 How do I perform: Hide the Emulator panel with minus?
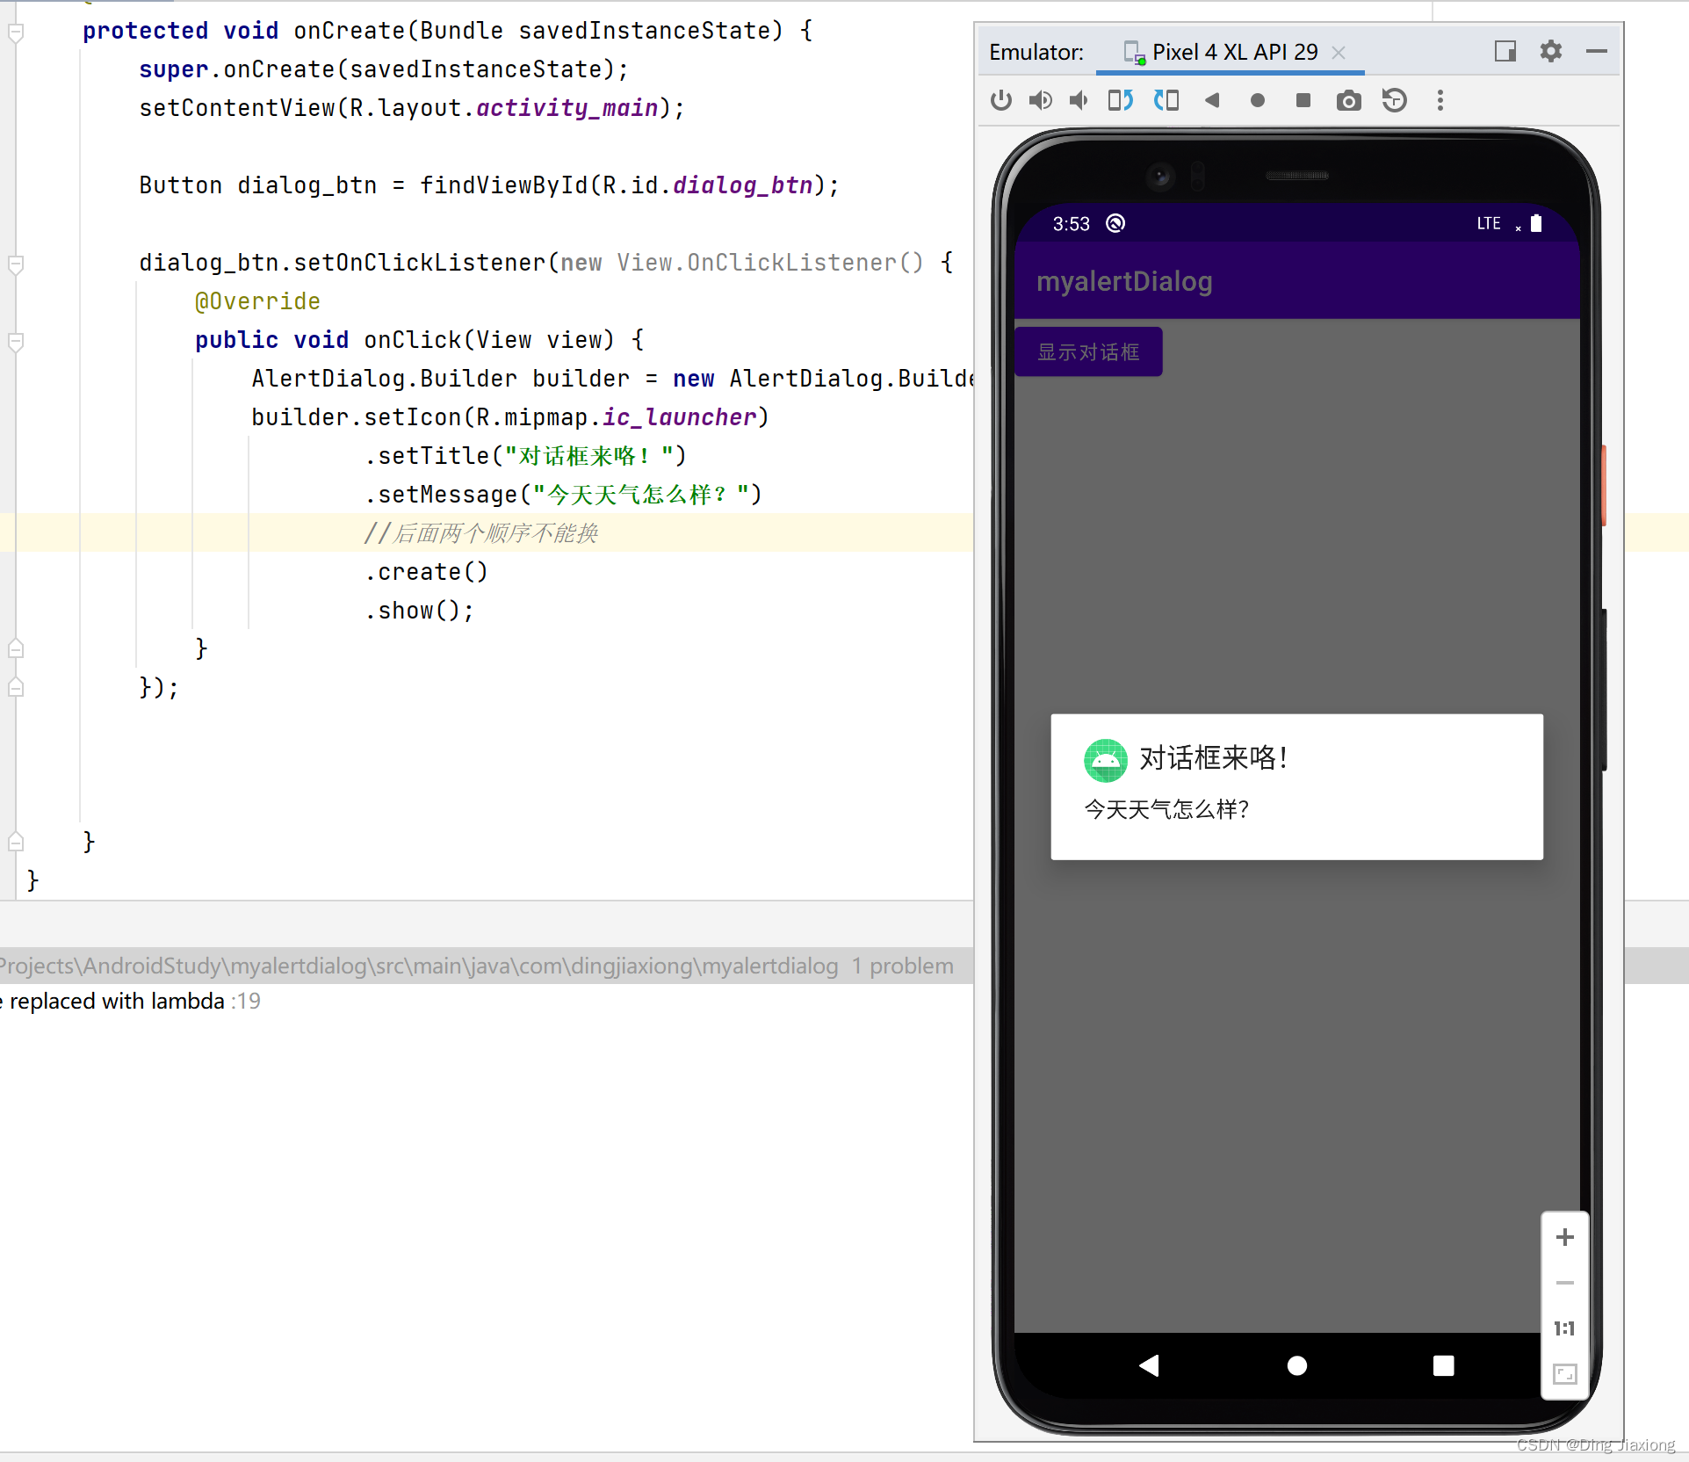pos(1597,51)
